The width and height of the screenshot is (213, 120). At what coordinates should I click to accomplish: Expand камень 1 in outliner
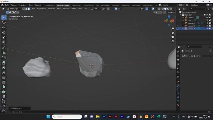(x=183, y=23)
